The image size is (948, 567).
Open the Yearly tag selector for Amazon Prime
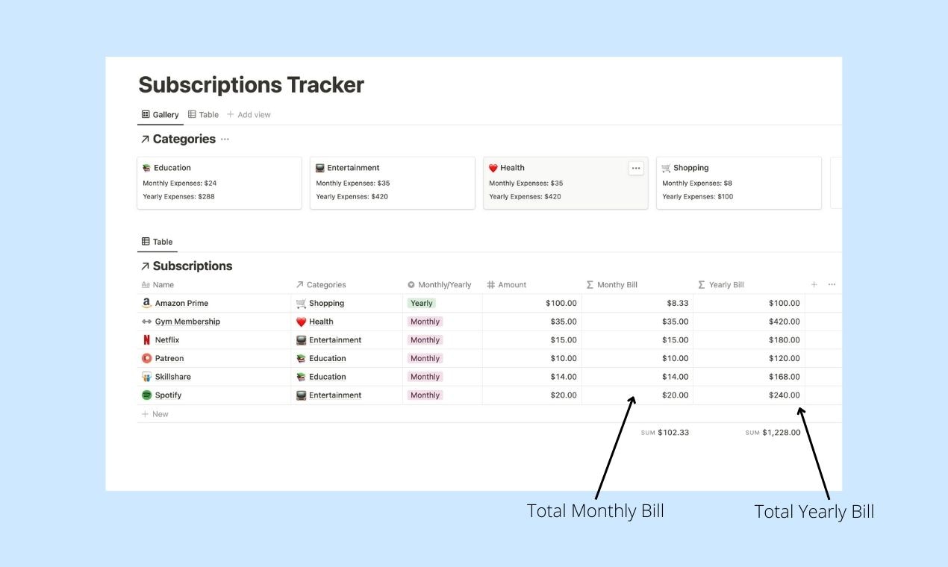pos(421,303)
